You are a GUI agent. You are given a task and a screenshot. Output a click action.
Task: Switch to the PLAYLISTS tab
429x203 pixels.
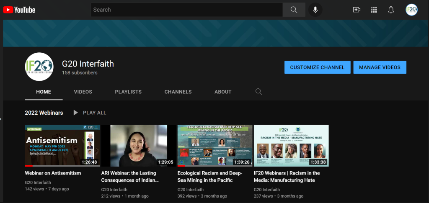pyautogui.click(x=128, y=92)
